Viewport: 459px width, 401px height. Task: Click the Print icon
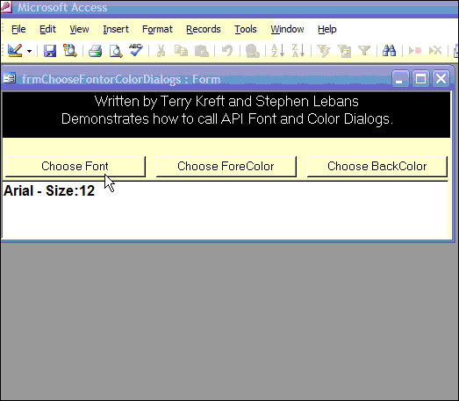click(x=95, y=51)
